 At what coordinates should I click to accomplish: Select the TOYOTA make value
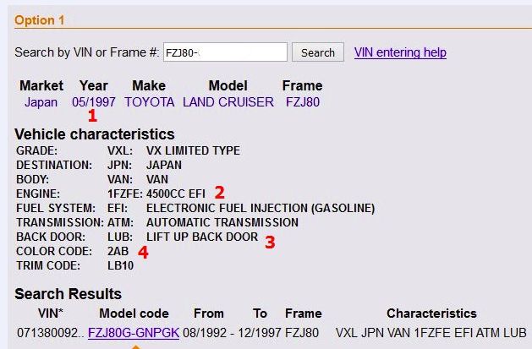pyautogui.click(x=149, y=102)
